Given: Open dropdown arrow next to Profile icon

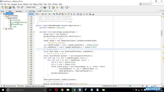Looking at the screenshot, I should [x=69, y=7].
